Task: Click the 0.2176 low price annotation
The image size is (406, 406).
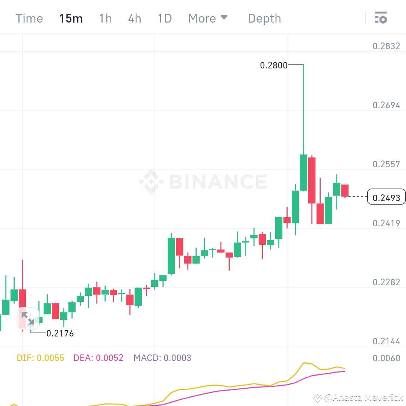Action: point(60,333)
